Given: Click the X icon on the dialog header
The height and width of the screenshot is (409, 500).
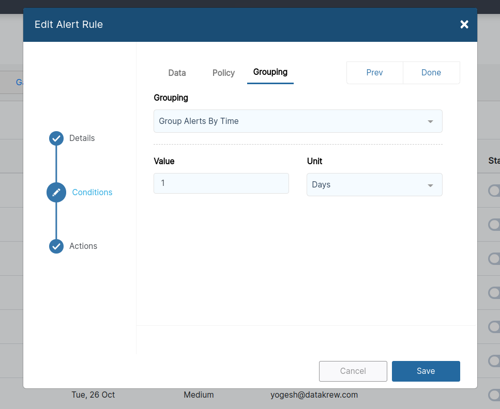Looking at the screenshot, I should coord(464,24).
